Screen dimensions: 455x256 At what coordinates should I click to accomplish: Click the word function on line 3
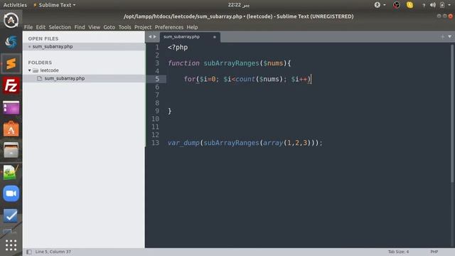(x=183, y=63)
